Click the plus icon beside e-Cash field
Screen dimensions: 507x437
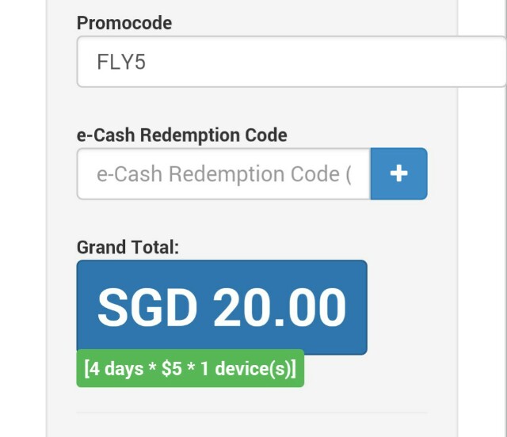coord(398,174)
